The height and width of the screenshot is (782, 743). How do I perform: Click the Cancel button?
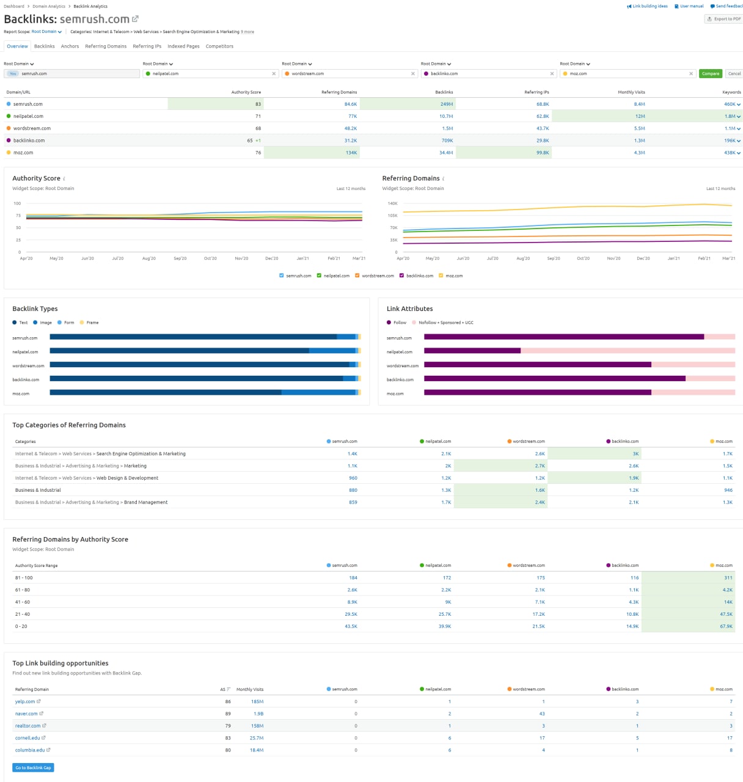point(734,73)
